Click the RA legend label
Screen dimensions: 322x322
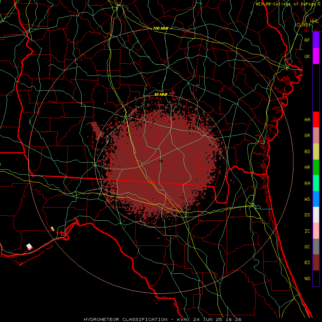(307, 183)
